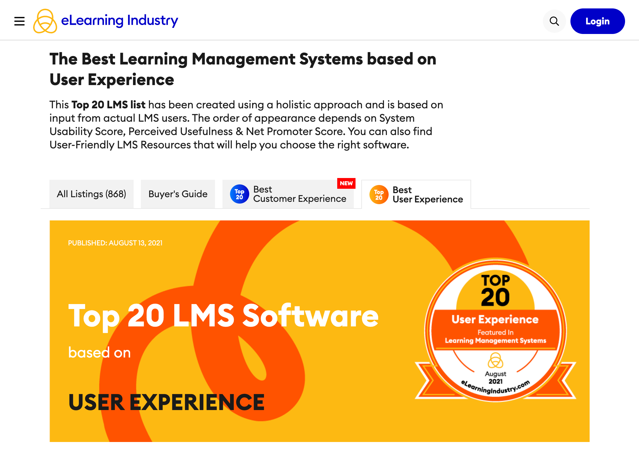Open the Buyer's Guide tab
639x460 pixels.
(x=178, y=194)
